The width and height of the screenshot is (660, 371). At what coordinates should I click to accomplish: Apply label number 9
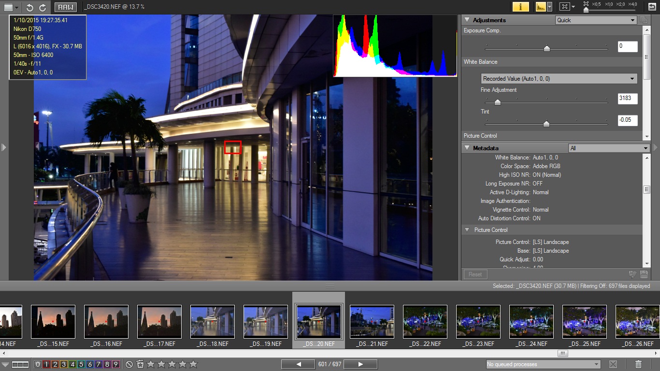coord(115,364)
